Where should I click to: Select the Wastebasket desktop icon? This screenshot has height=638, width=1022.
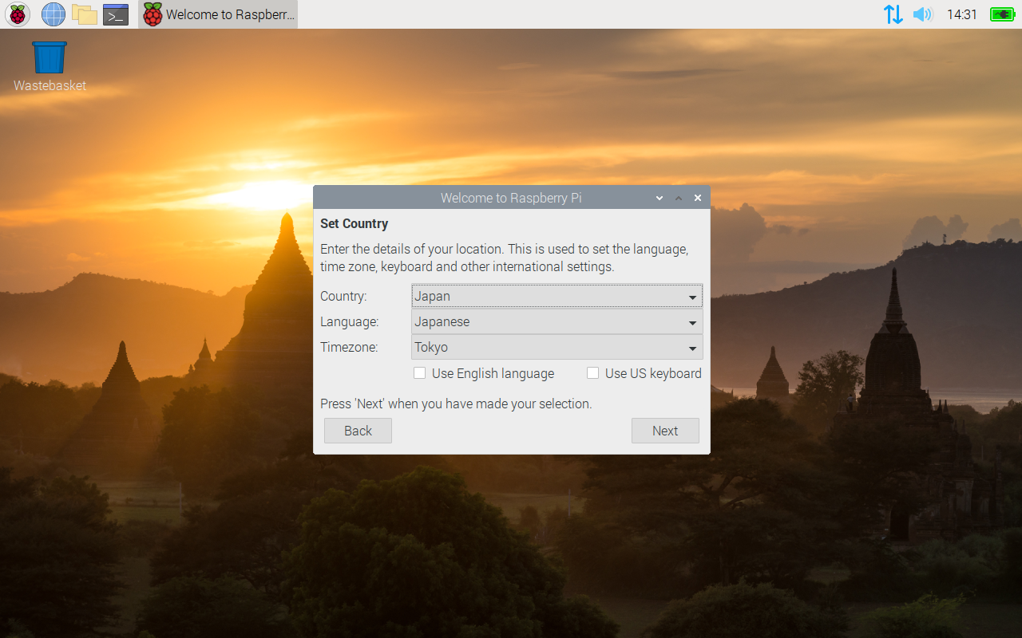pos(50,66)
